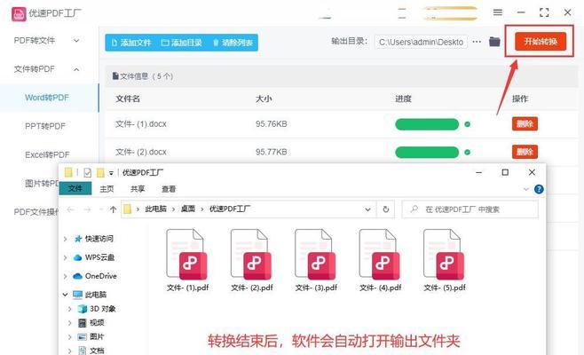Select the file 文件- (5).pdf
Image resolution: width=584 pixels, height=355 pixels.
[x=445, y=260]
